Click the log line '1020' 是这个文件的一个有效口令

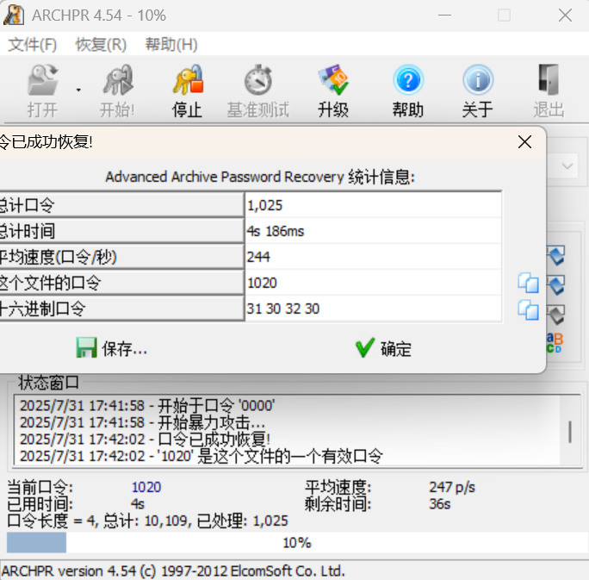201,456
